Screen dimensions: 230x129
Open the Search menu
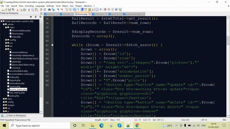tap(14, 6)
